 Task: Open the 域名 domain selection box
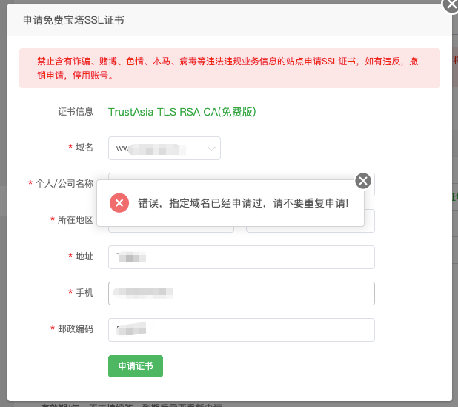(164, 148)
